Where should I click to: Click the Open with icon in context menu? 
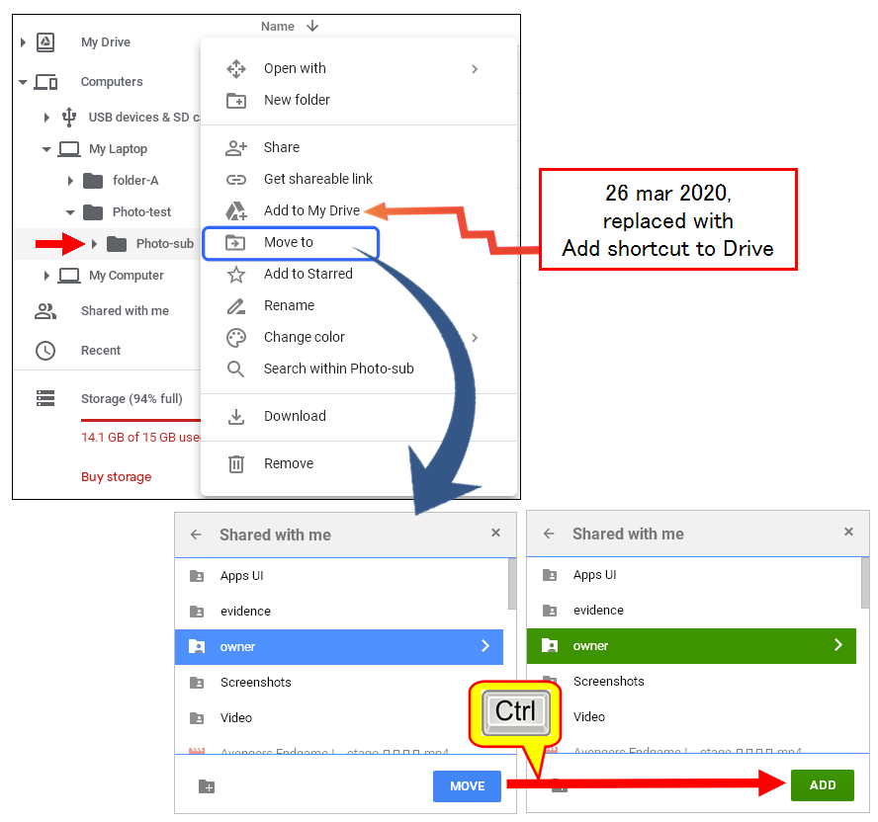pyautogui.click(x=235, y=69)
